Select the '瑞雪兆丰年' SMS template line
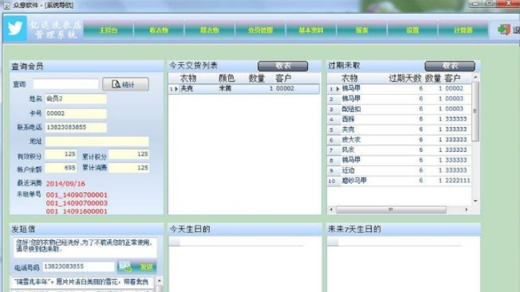The image size is (520, 292). (83, 282)
